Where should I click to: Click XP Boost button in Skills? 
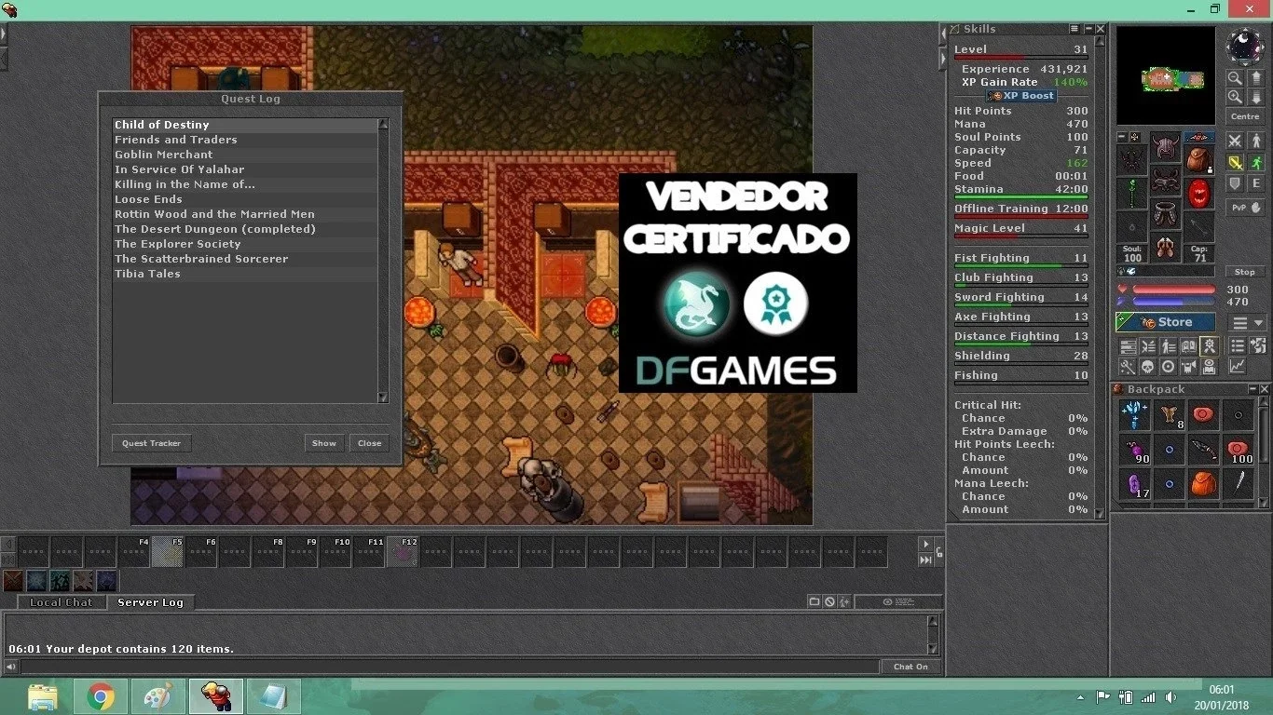coord(1021,96)
